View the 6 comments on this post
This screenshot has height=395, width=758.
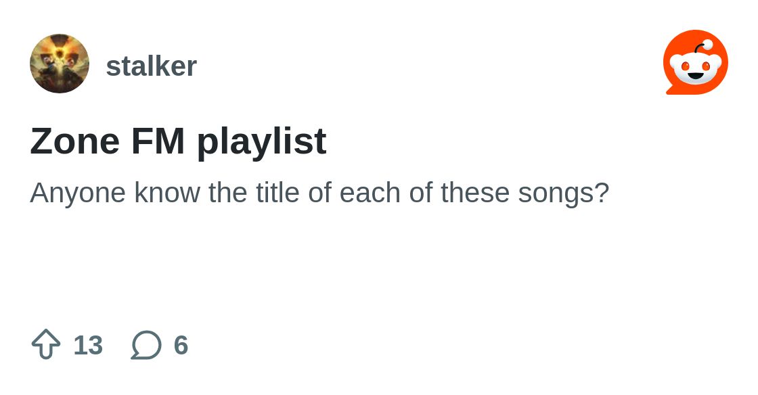coord(160,345)
